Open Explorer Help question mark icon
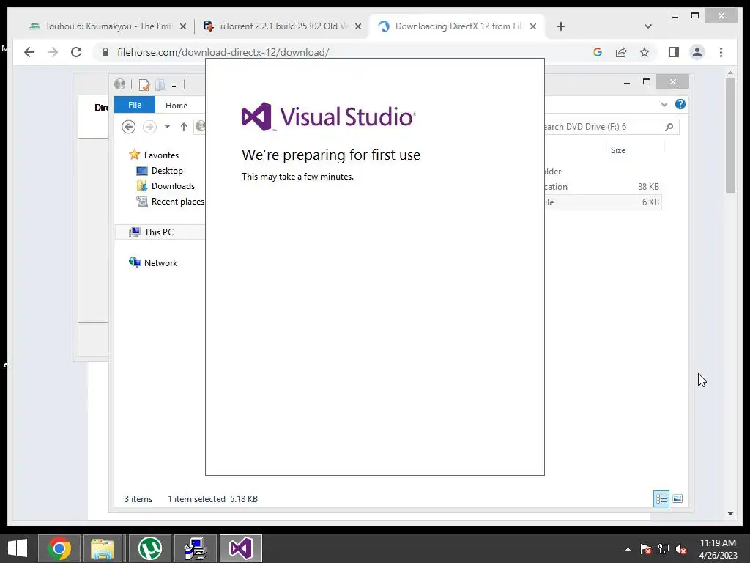This screenshot has height=563, width=750. point(680,104)
